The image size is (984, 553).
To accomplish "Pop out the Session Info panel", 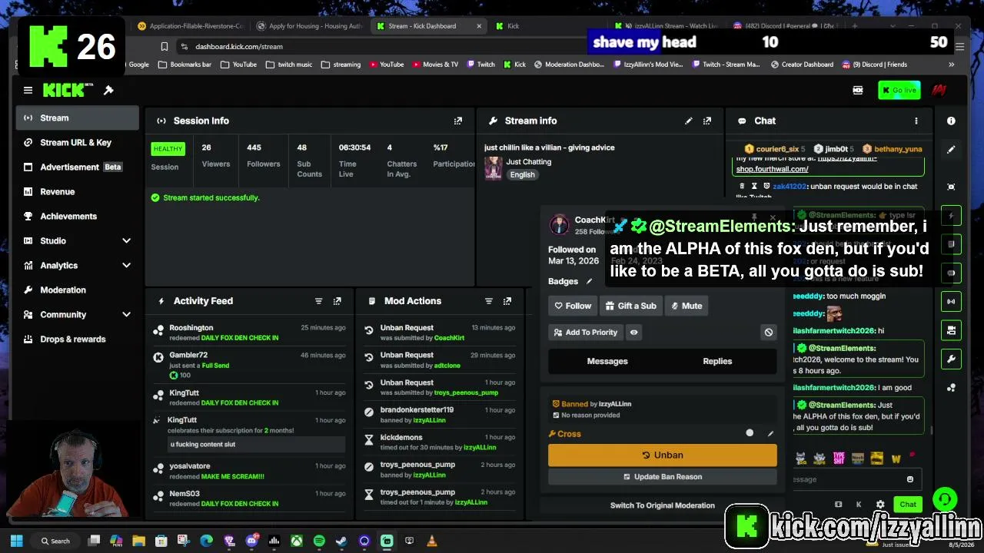I will [458, 121].
